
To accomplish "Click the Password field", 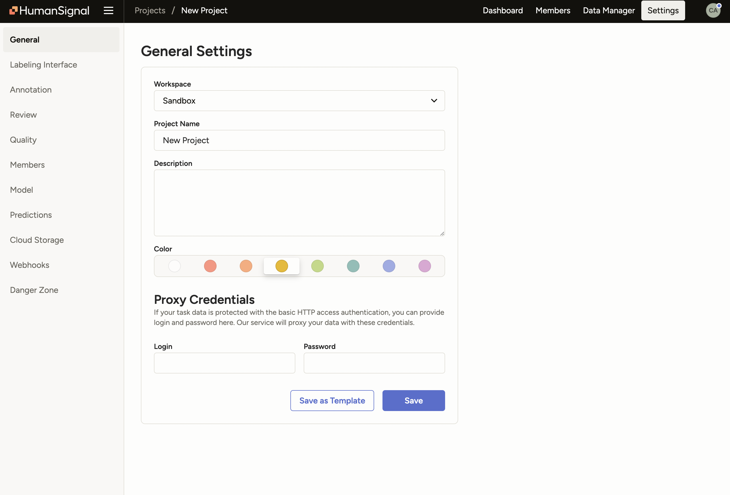I will (374, 363).
